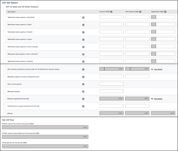Click info icon beside Amount (AED) header
178x151 pixels.
[111, 12]
